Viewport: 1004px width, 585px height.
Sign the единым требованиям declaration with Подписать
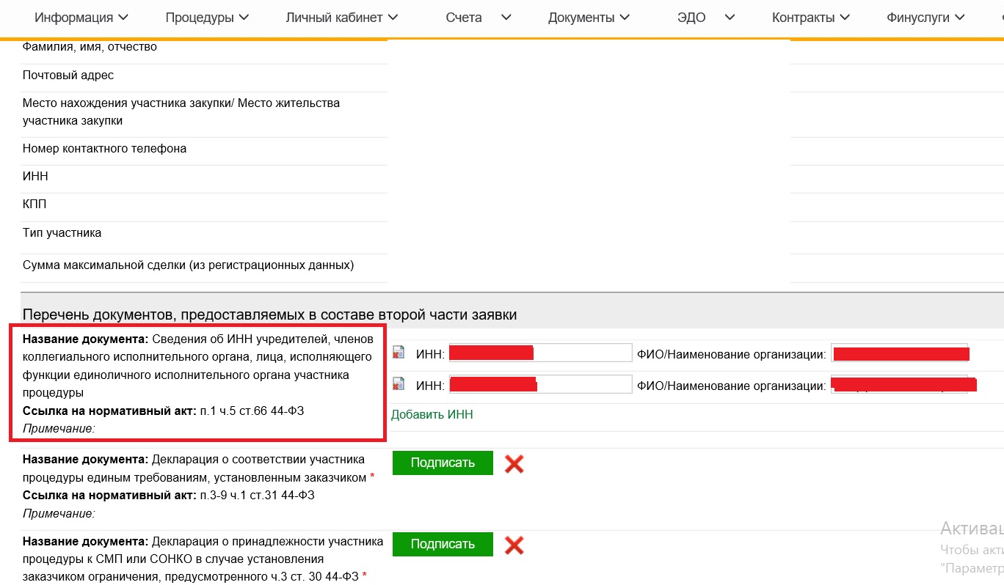point(443,463)
